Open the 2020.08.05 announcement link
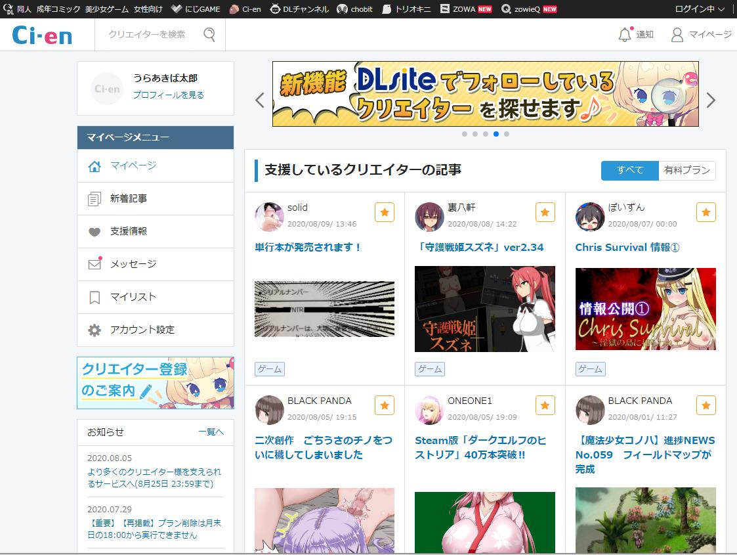737x555 pixels. point(154,477)
